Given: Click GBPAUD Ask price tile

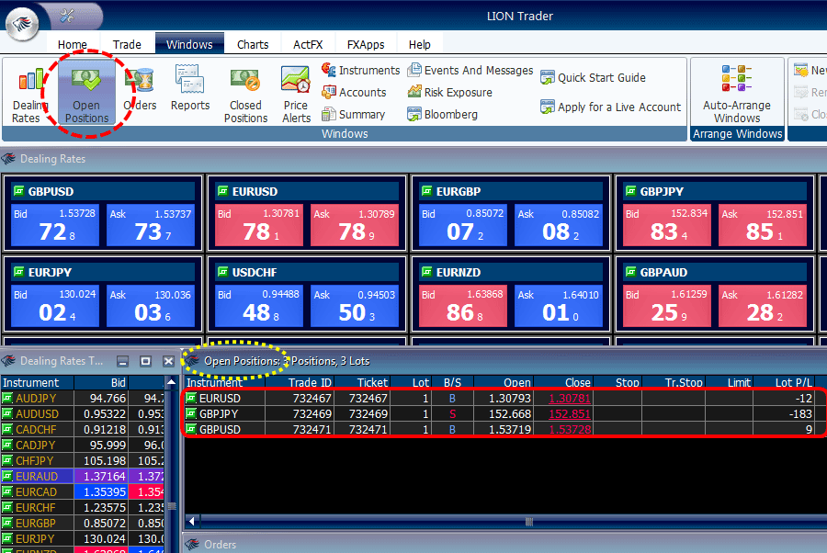Looking at the screenshot, I should click(763, 306).
